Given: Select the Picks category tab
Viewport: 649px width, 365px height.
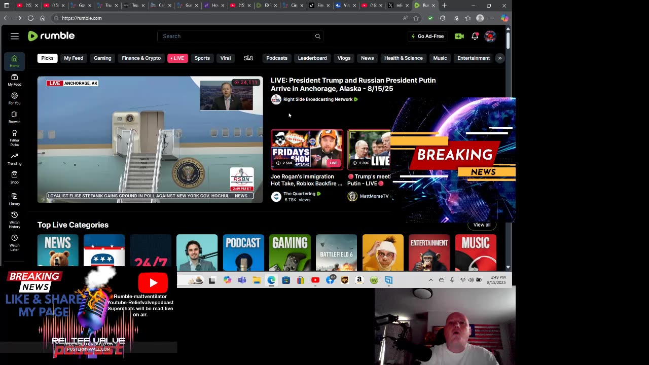Looking at the screenshot, I should (47, 58).
